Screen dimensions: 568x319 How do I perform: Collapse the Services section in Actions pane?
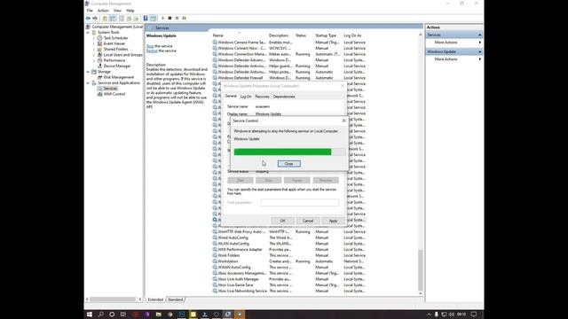click(x=479, y=35)
